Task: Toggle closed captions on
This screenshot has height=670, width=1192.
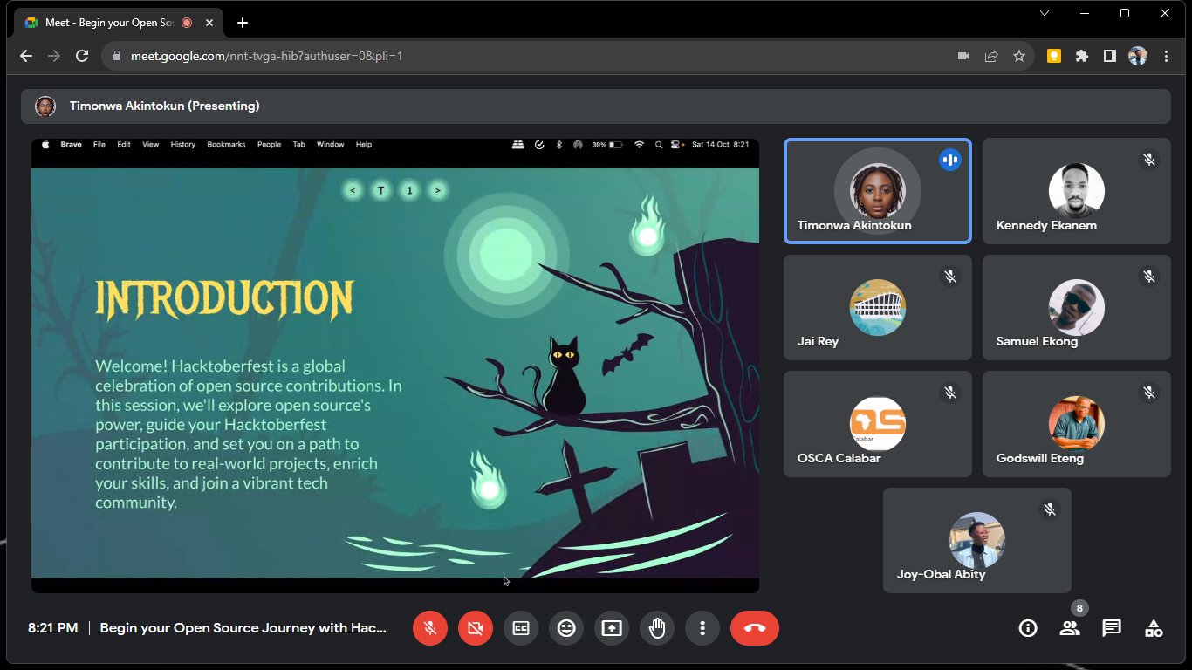Action: [x=521, y=628]
